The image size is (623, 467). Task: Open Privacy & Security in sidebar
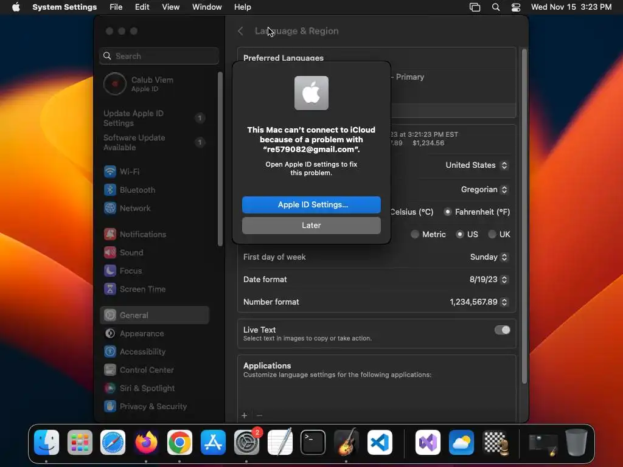pos(154,407)
